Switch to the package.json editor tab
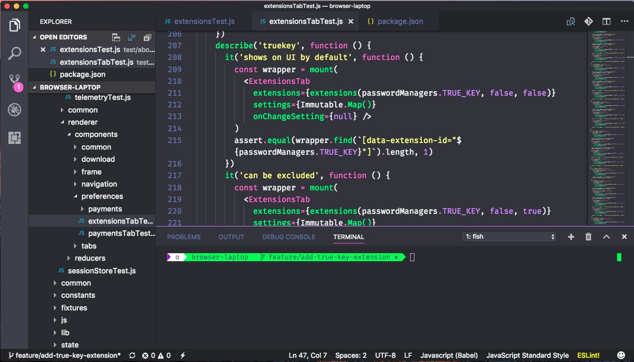 point(400,22)
